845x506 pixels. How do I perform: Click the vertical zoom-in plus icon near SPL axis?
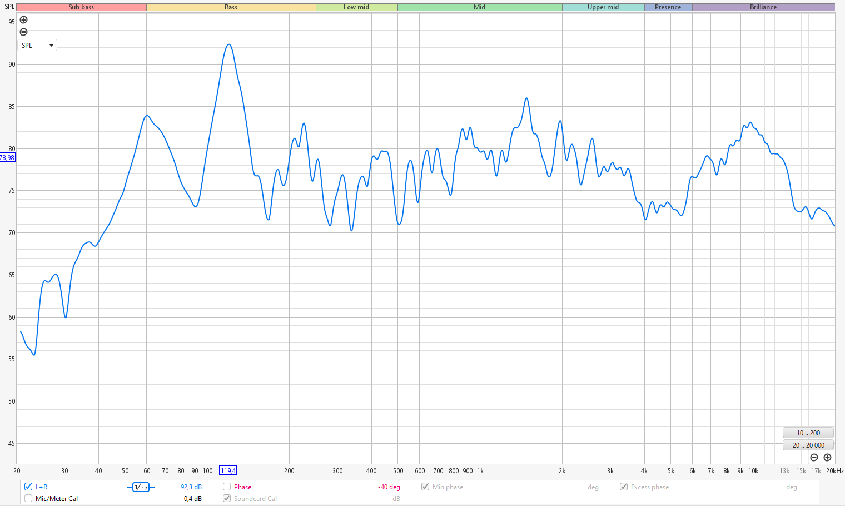click(x=23, y=20)
